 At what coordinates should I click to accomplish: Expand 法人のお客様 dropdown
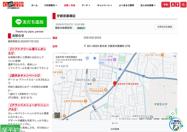tap(148, 5)
